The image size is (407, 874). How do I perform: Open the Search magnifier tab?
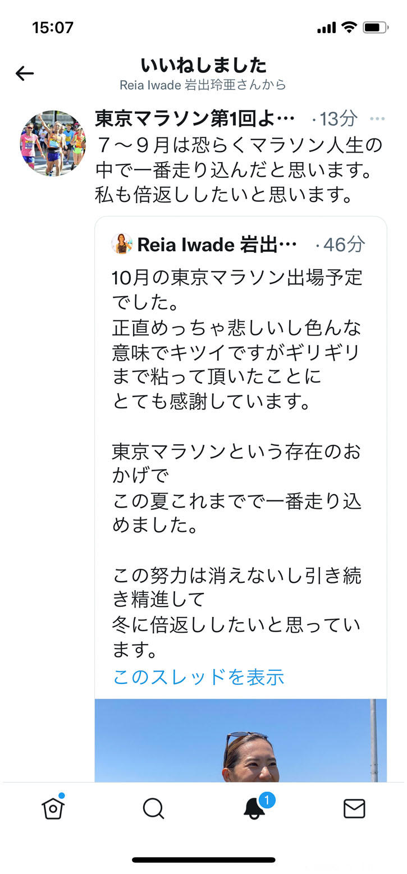click(153, 808)
